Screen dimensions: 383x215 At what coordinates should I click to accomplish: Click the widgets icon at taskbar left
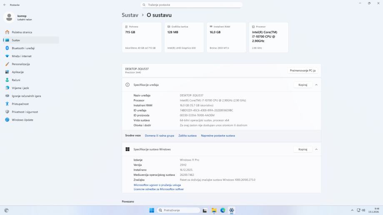[6, 210]
